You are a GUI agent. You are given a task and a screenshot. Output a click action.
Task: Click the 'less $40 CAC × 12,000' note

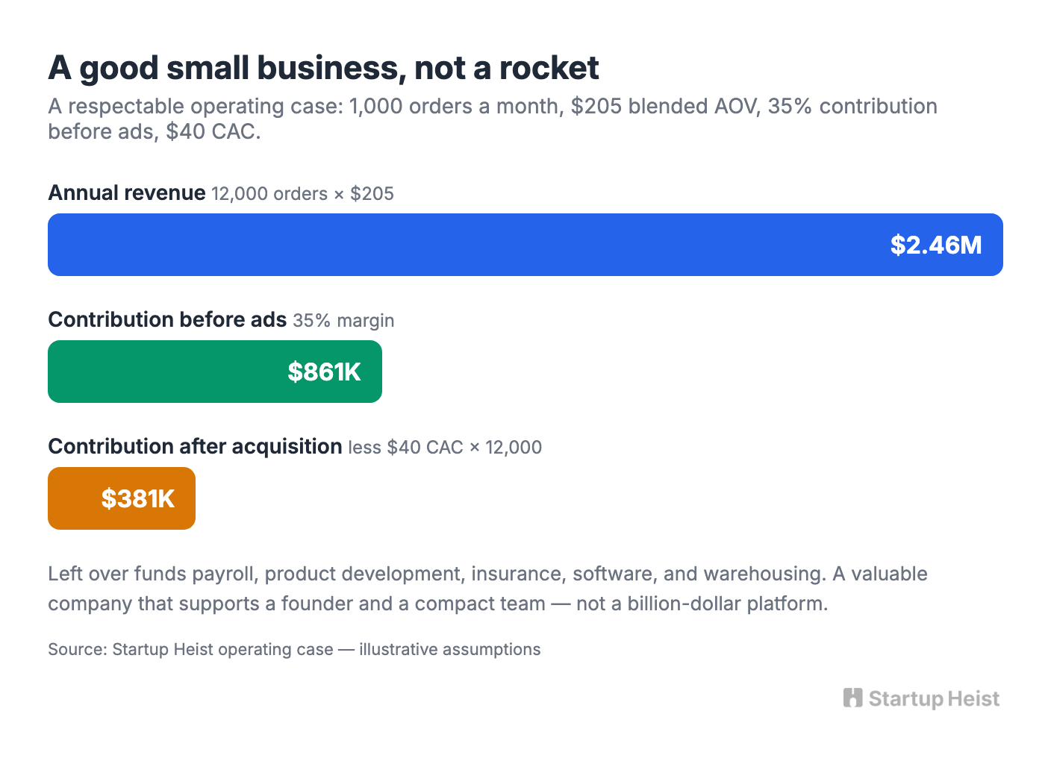click(x=445, y=448)
